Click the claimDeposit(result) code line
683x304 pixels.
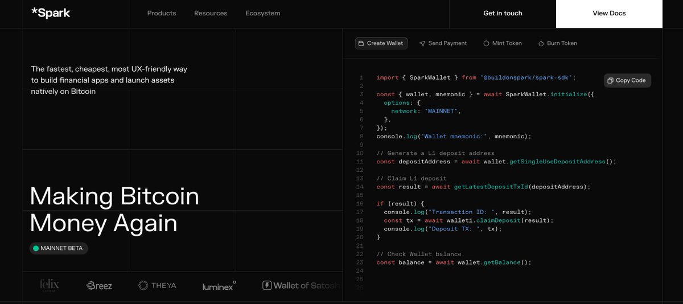tap(468, 220)
